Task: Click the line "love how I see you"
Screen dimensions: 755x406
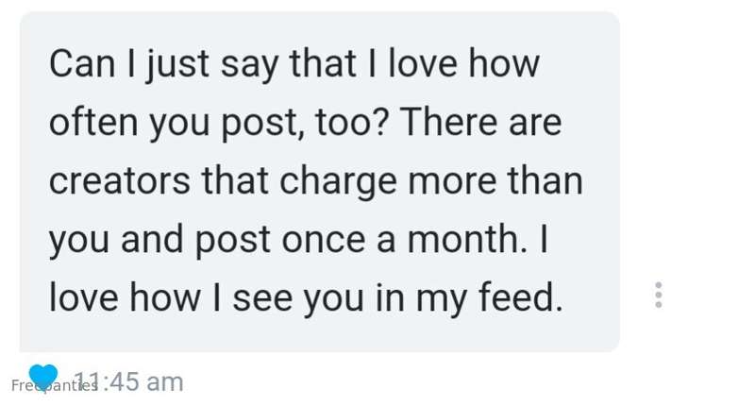Action: coord(305,298)
